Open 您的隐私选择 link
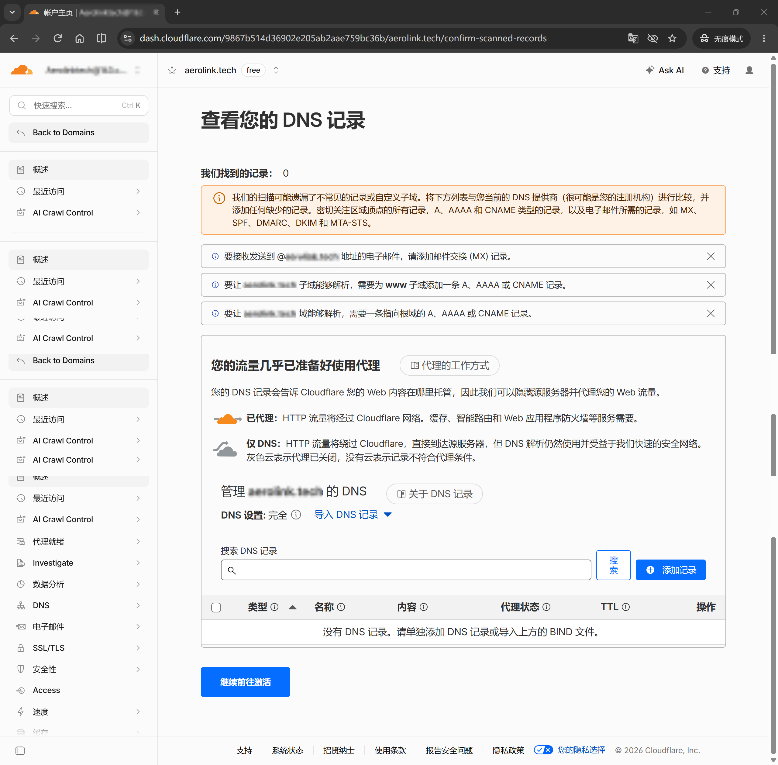778x765 pixels. coord(581,750)
